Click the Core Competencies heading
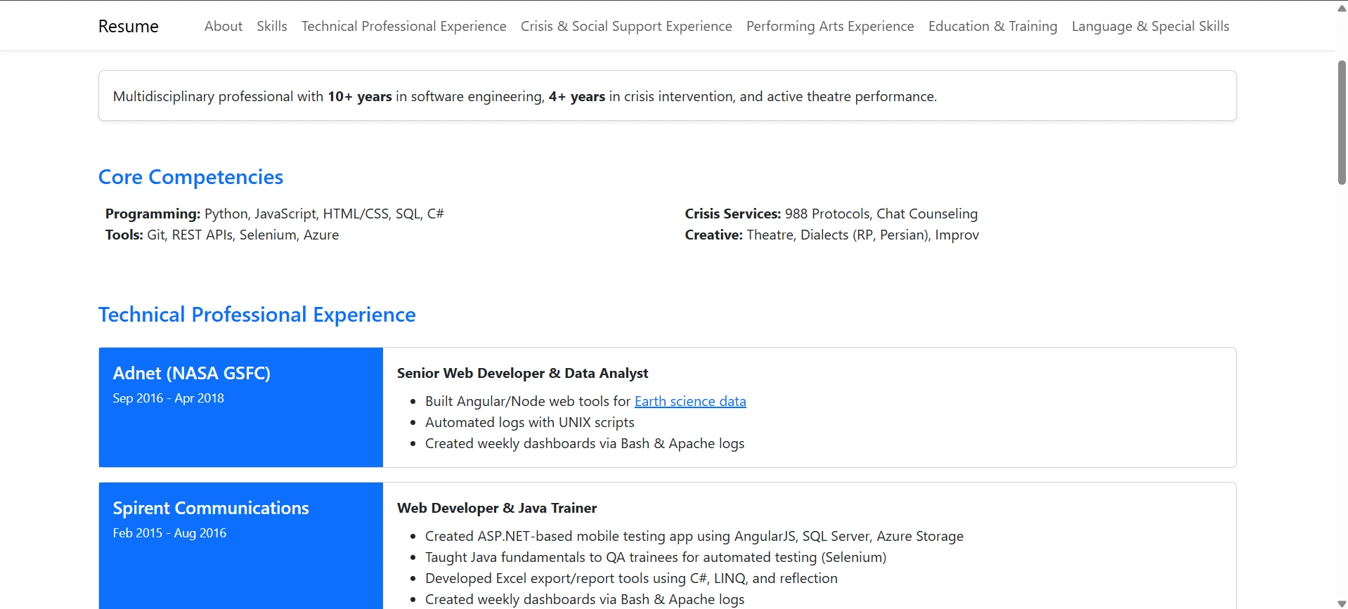This screenshot has width=1348, height=609. coord(190,177)
